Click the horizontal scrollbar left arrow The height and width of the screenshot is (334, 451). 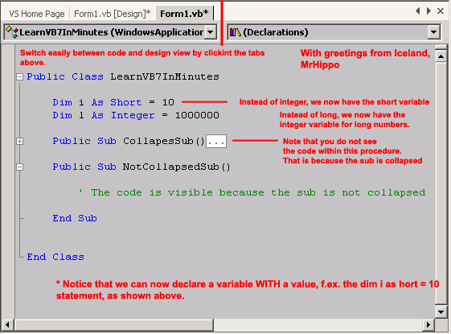tap(8, 325)
